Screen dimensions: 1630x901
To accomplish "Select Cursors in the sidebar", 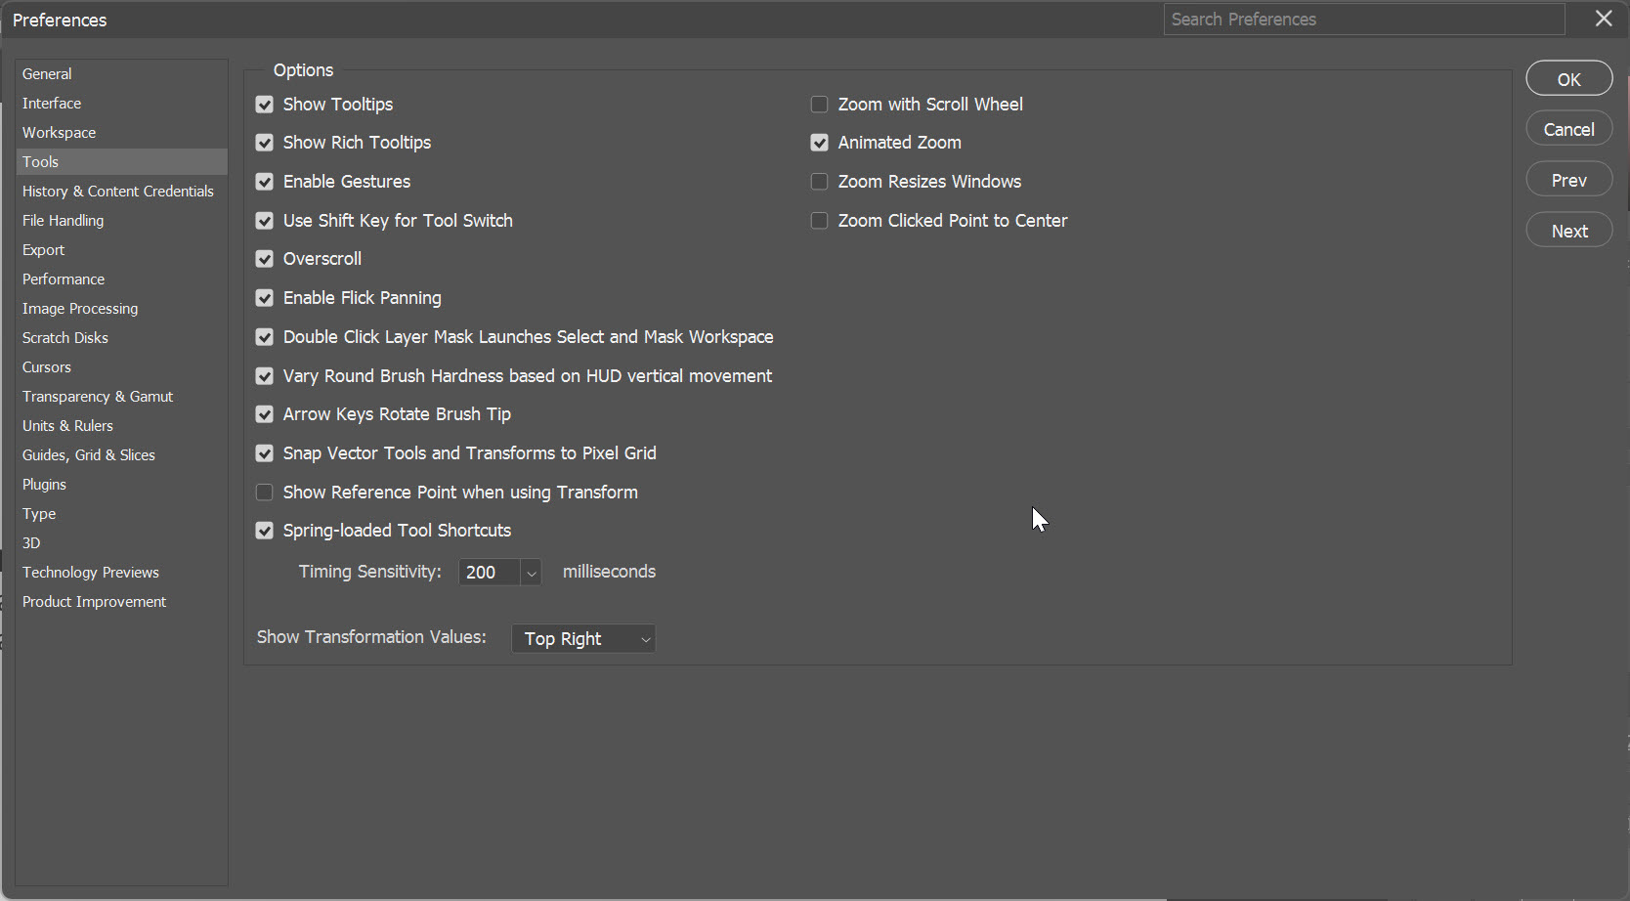I will [x=47, y=367].
